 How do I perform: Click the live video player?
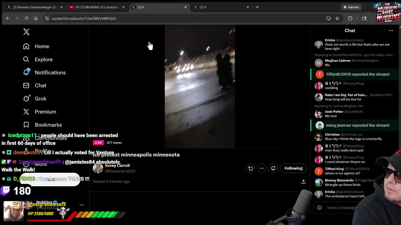[x=200, y=87]
